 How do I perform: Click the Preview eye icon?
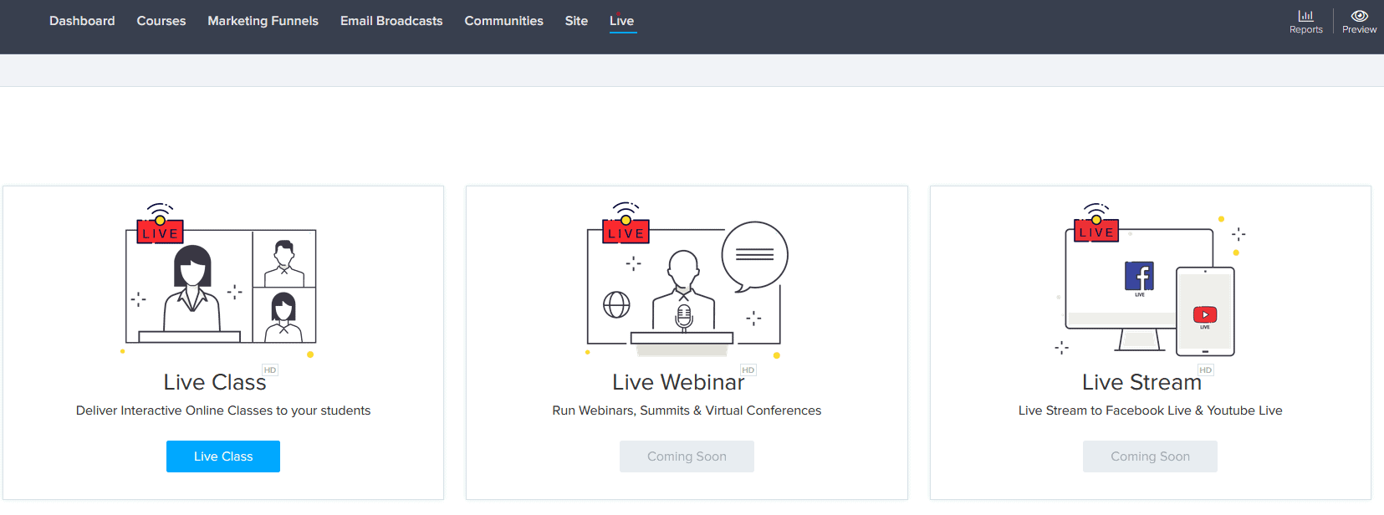pyautogui.click(x=1359, y=16)
